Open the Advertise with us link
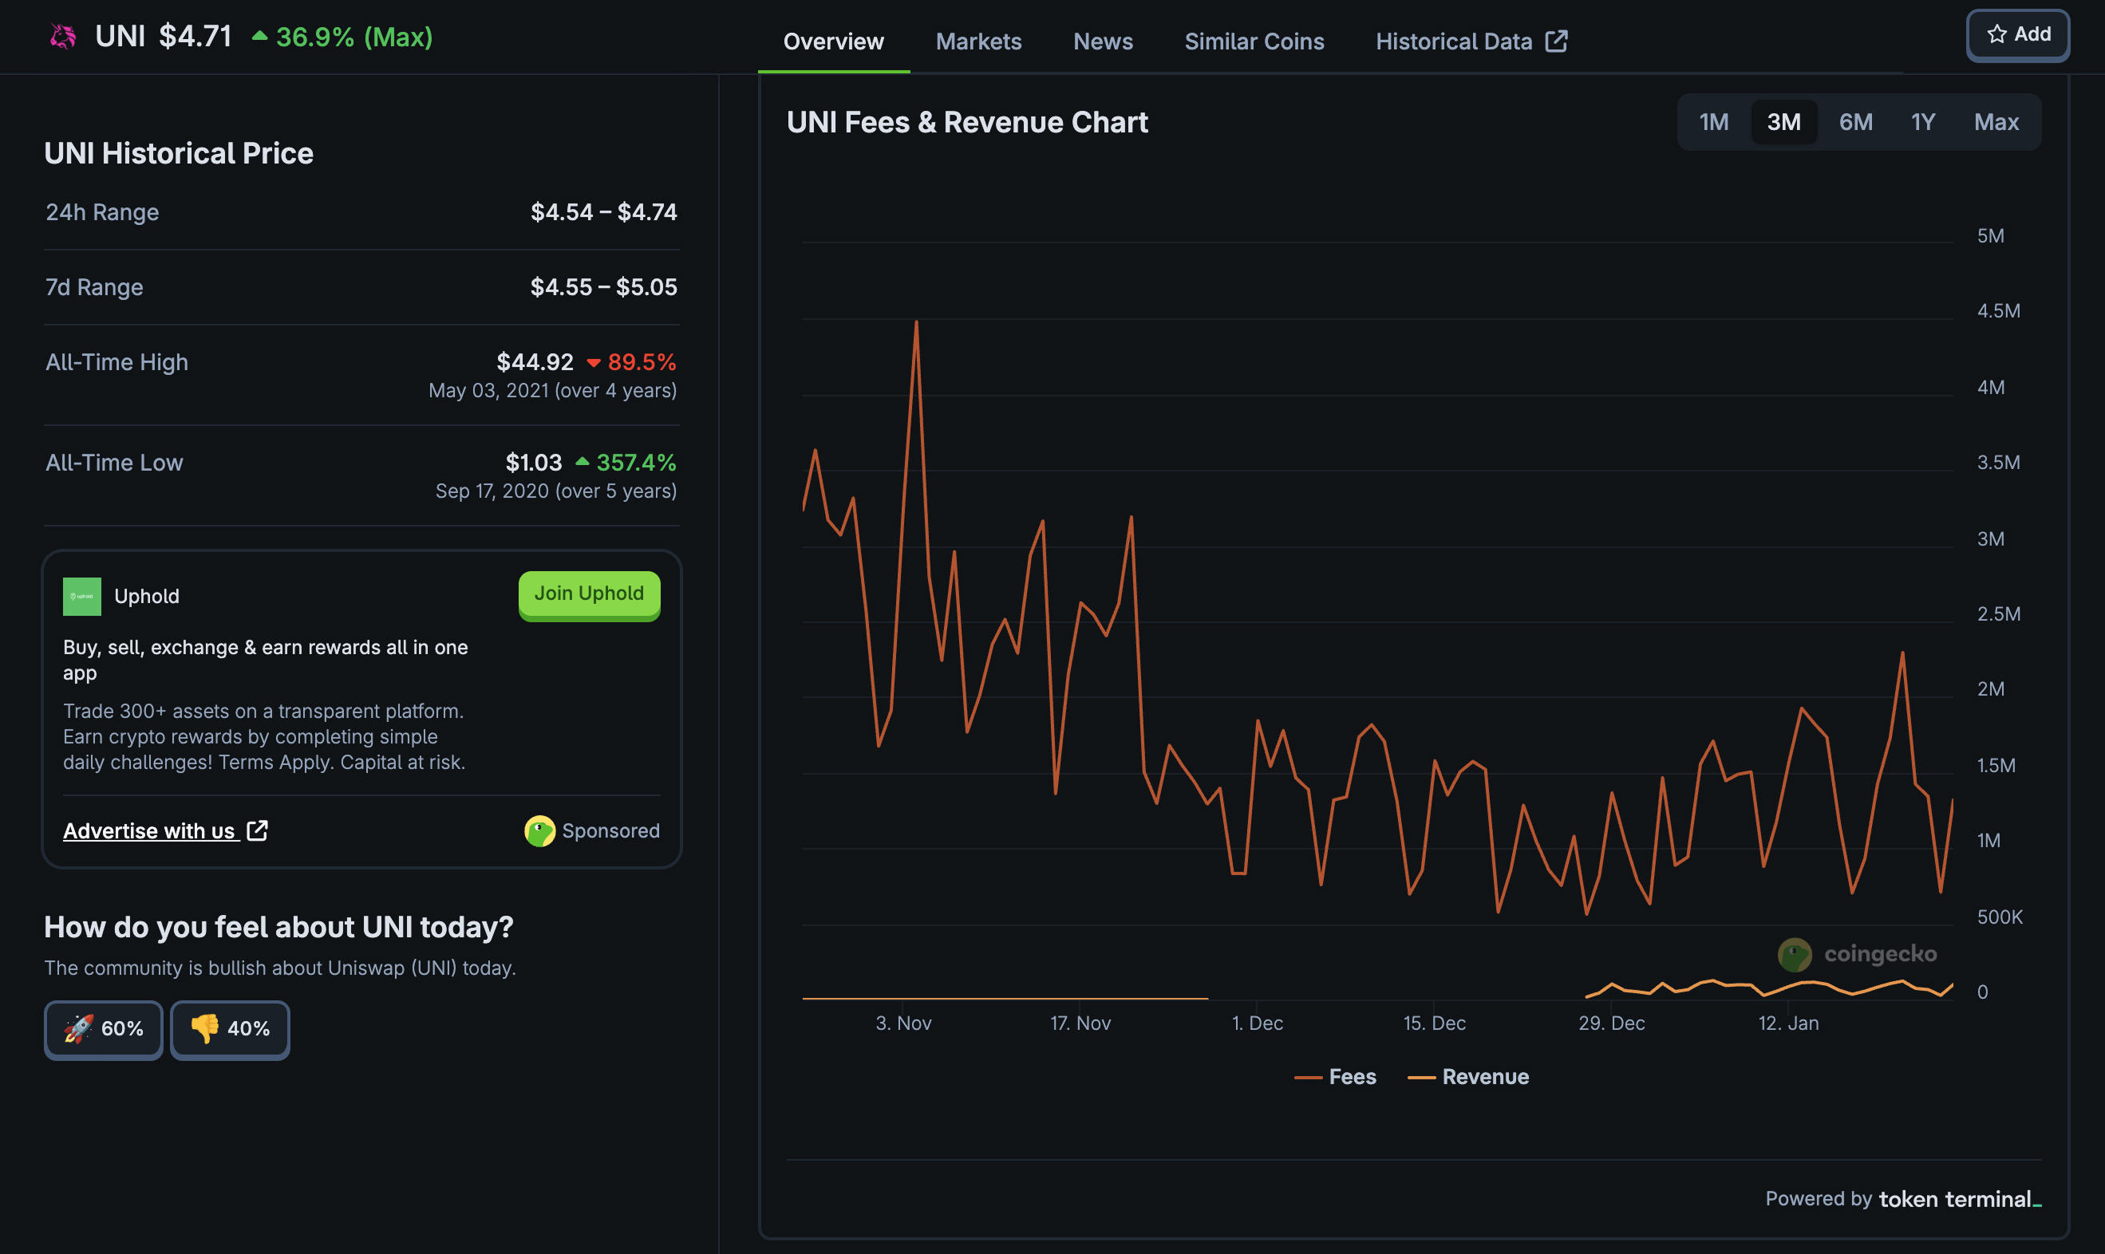2105x1254 pixels. [x=148, y=830]
